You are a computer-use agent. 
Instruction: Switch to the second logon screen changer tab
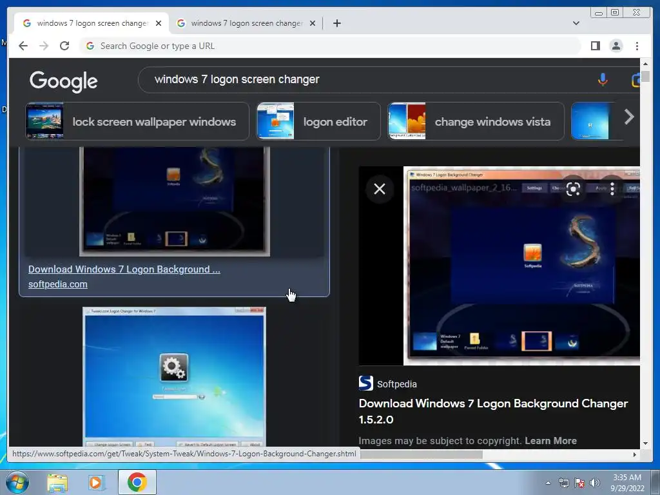(246, 23)
